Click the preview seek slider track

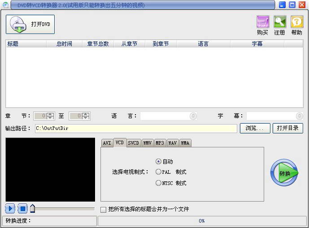click(65, 209)
